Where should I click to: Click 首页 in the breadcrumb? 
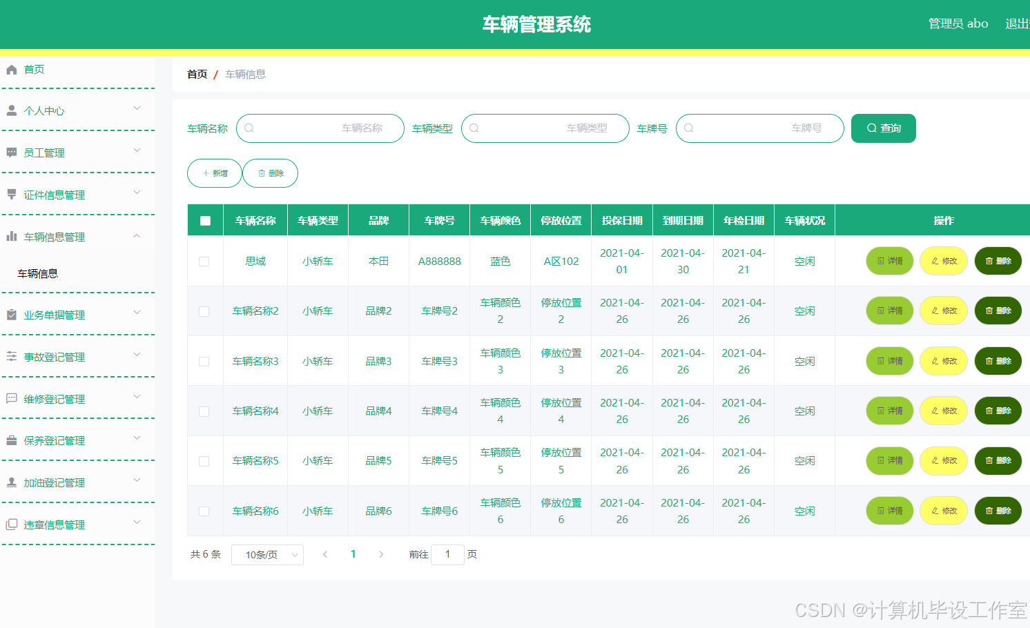pyautogui.click(x=197, y=75)
